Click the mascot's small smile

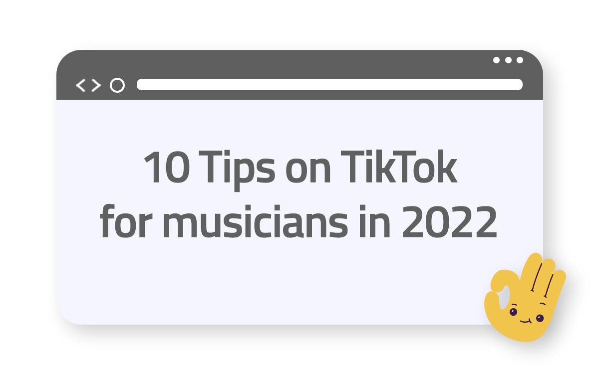(x=524, y=321)
